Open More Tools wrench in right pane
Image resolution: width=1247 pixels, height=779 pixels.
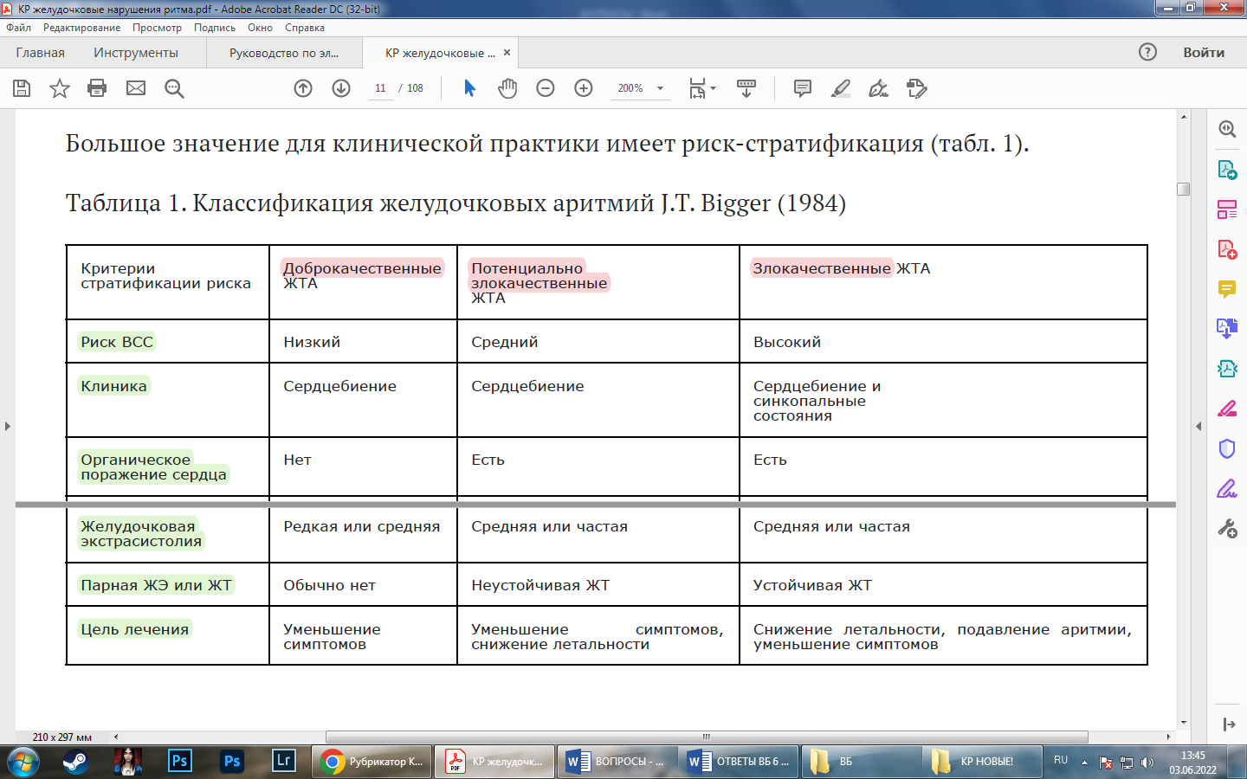tap(1227, 528)
